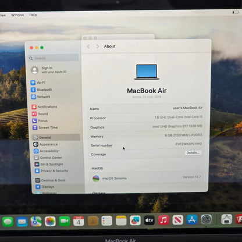Open Appearance settings
242x242 pixels.
click(x=45, y=144)
